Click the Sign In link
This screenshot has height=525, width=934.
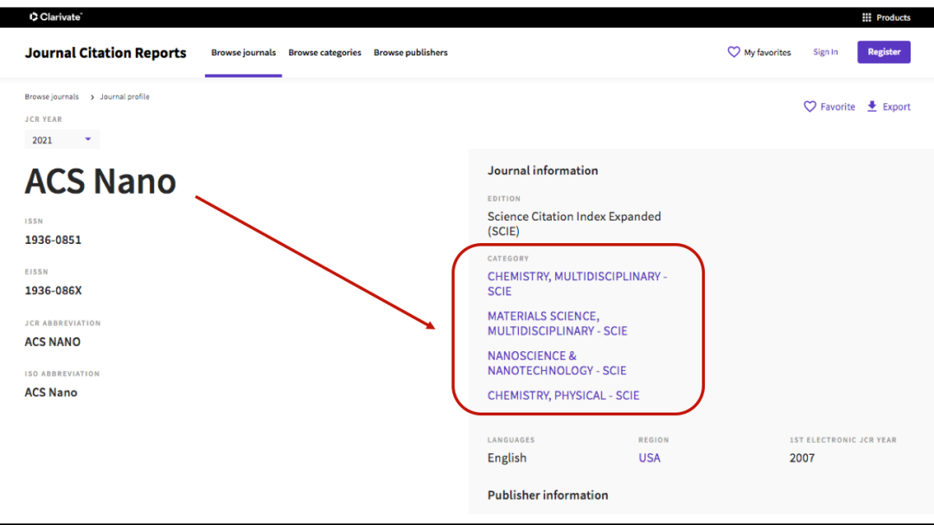pos(825,52)
